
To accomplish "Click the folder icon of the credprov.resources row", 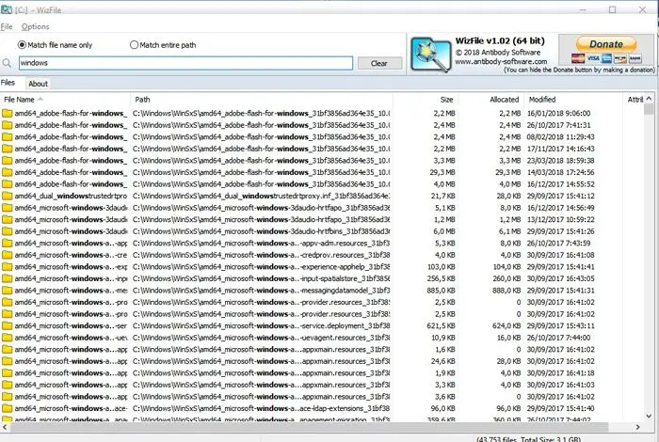I will 7,255.
